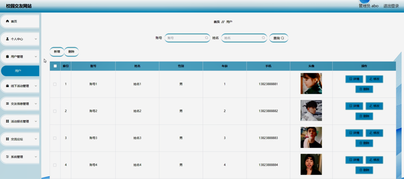404x179 pixels.
Task: Open the 个人中心 menu label
Action: coord(17,39)
